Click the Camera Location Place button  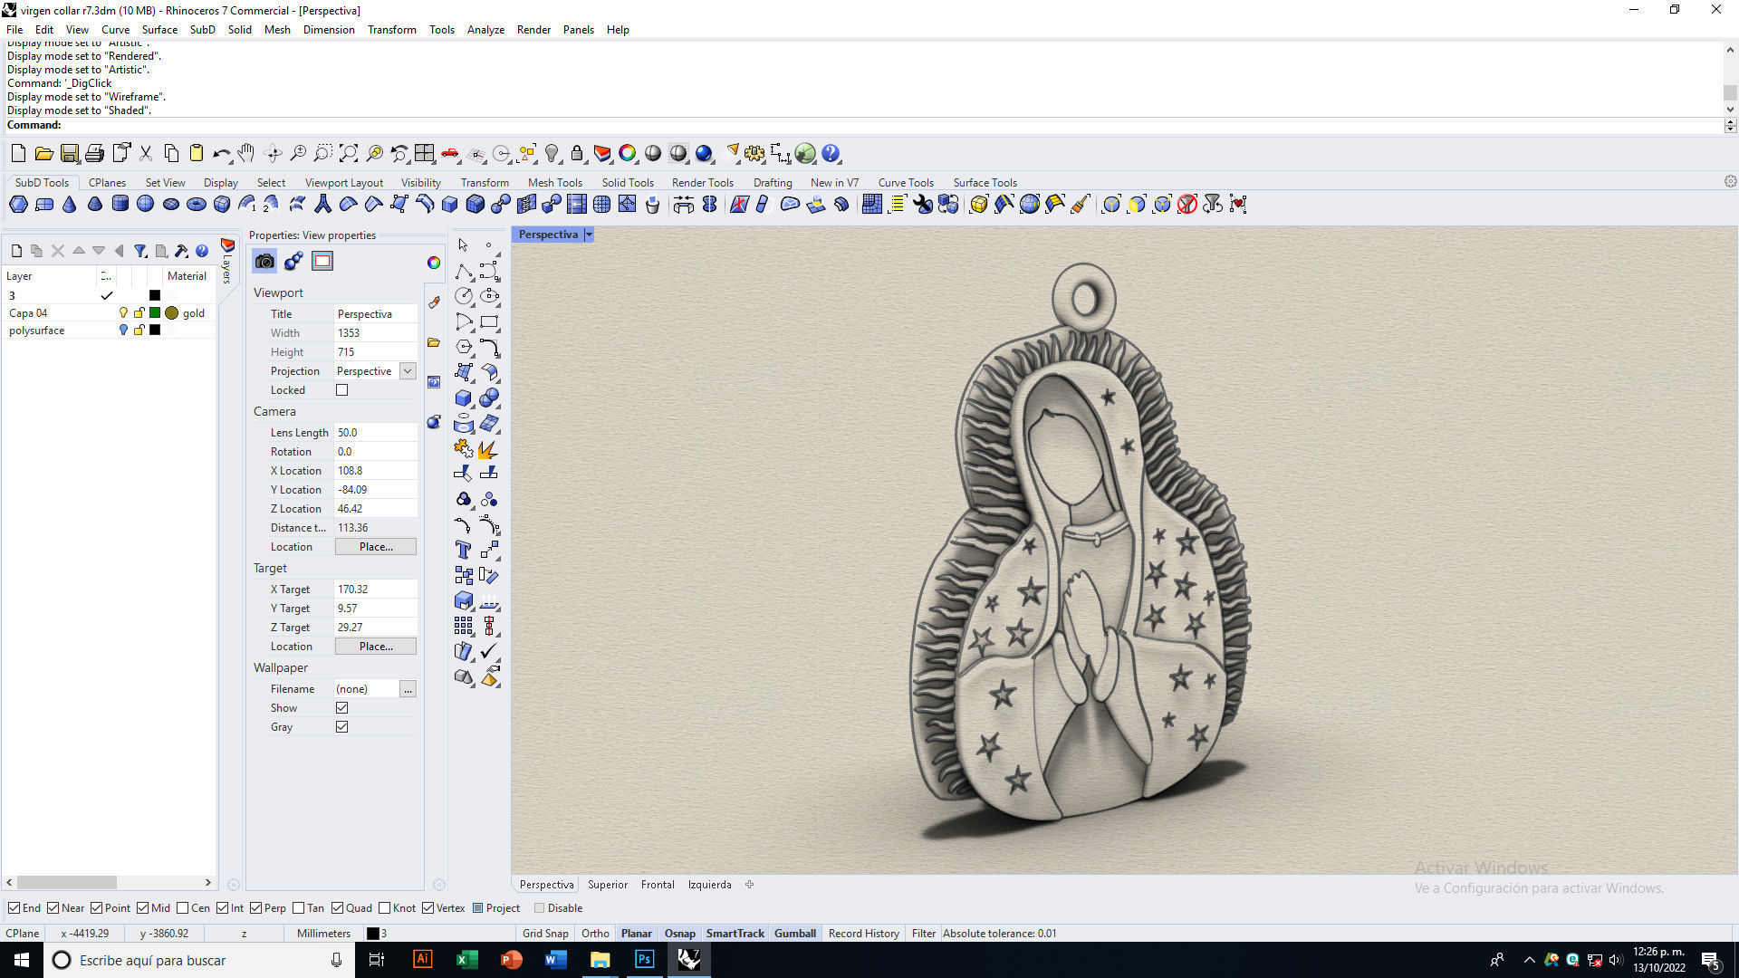(376, 547)
